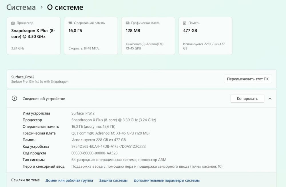
Task: Open Дополнительные параметры системы link
Action: (166, 180)
